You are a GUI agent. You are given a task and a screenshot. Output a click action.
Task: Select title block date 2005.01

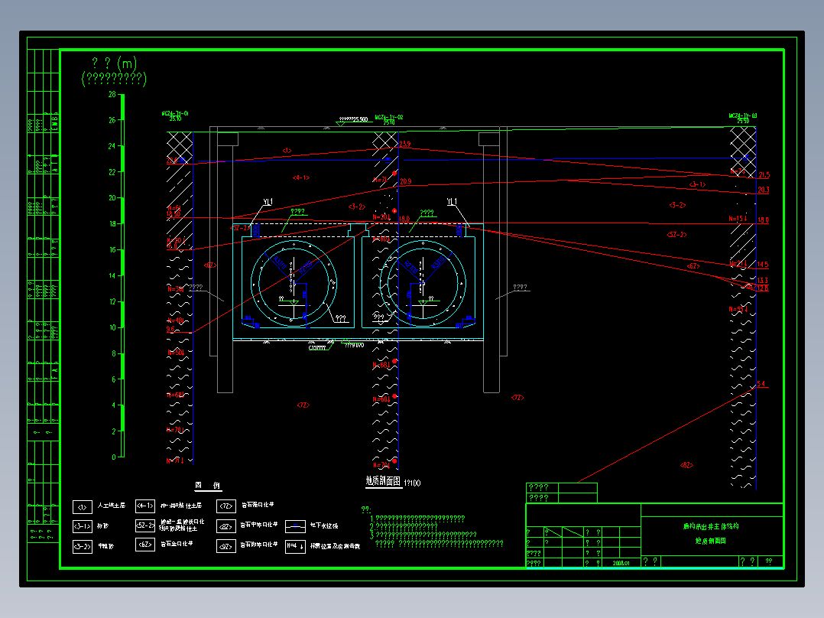coord(621,563)
